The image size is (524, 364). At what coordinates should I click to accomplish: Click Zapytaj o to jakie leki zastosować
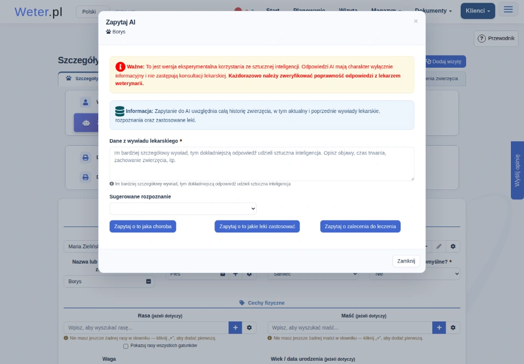(x=257, y=226)
